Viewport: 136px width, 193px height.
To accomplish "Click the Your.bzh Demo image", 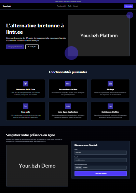I will 37,166.
